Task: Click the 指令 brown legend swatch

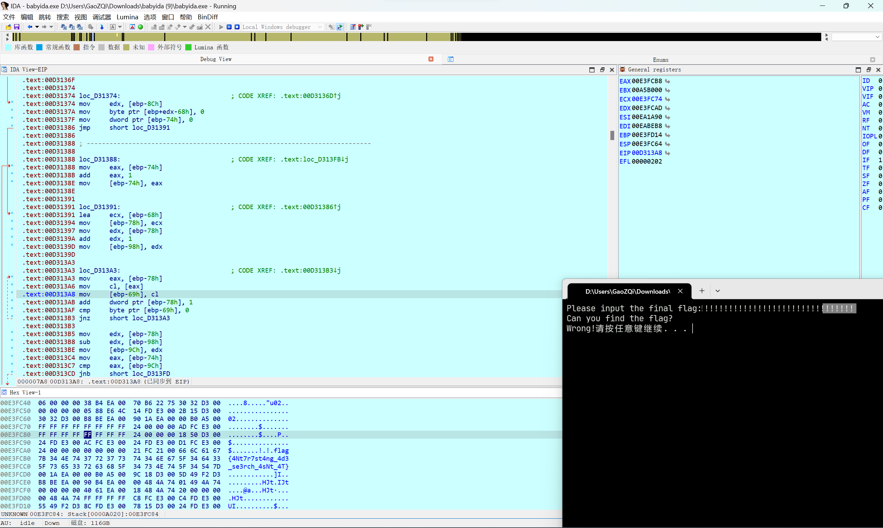Action: (77, 47)
